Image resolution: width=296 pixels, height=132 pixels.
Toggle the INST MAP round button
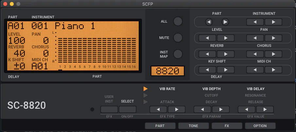(178, 54)
